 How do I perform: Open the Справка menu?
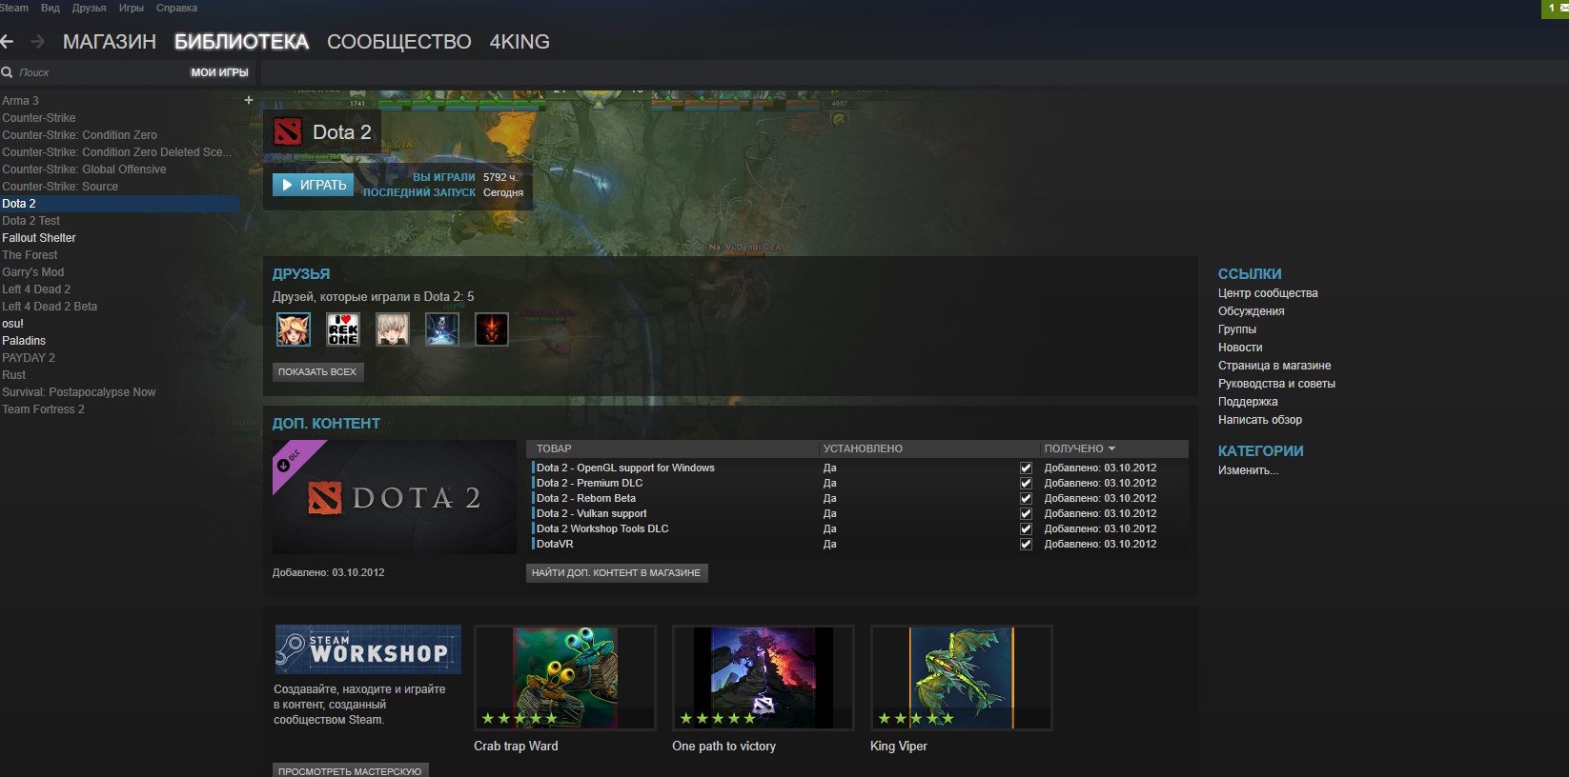click(176, 8)
